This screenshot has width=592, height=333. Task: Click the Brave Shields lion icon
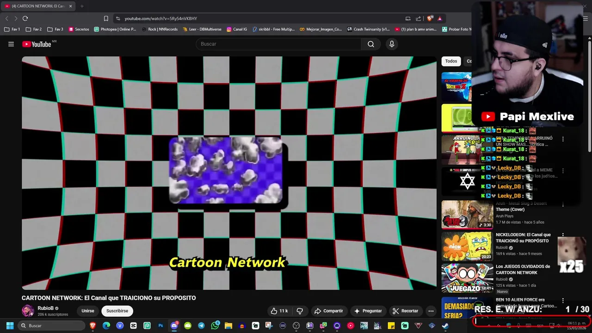pyautogui.click(x=430, y=18)
